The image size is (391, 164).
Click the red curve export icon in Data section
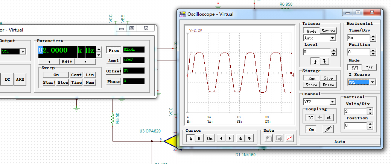click(x=289, y=138)
